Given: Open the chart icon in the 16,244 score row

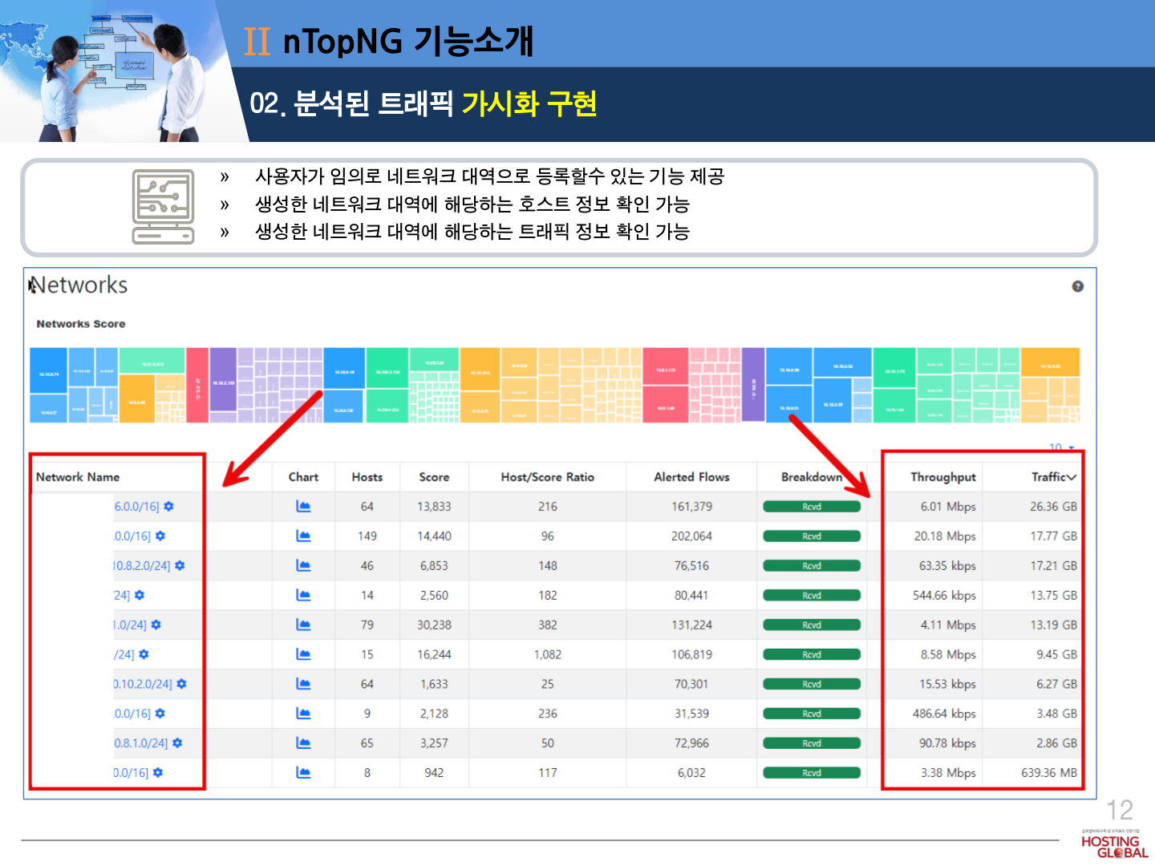Looking at the screenshot, I should coord(303,654).
